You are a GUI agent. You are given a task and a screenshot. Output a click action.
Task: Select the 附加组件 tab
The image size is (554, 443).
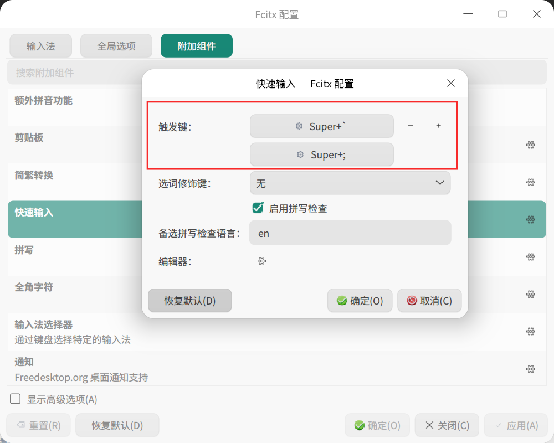pos(197,46)
